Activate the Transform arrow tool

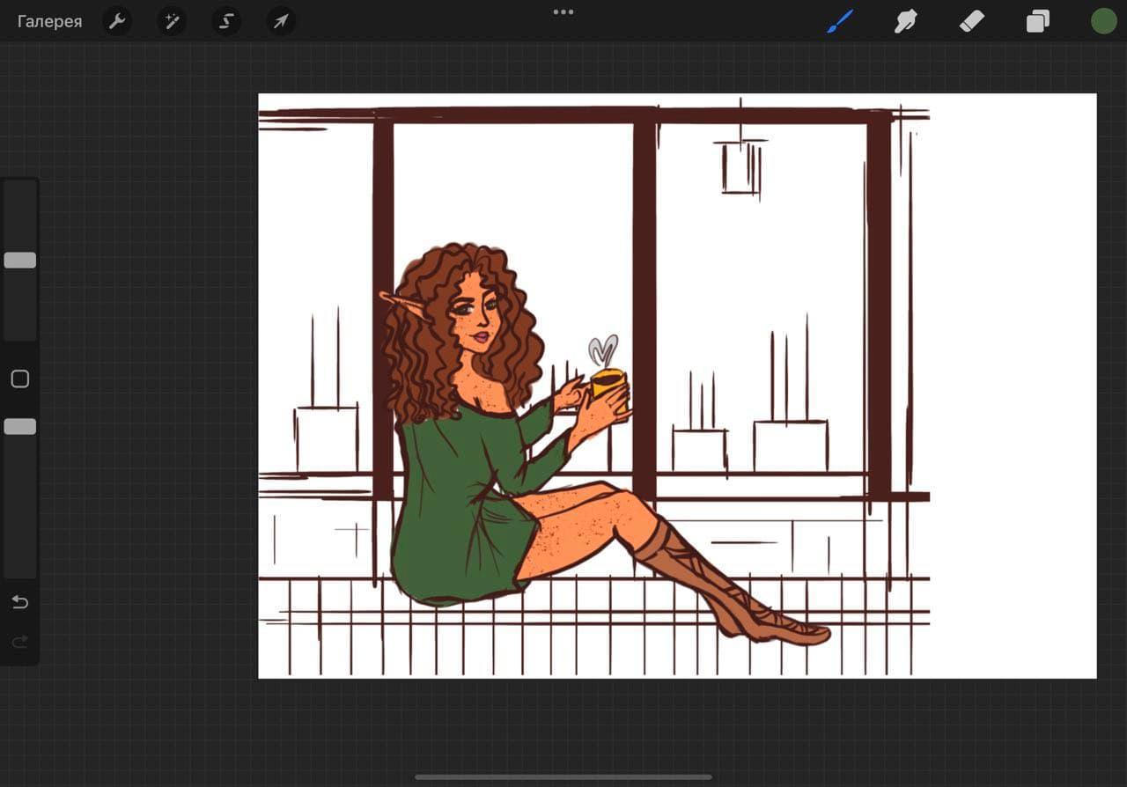tap(281, 22)
